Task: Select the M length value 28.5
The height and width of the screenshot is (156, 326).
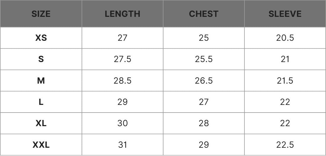Action: (x=122, y=81)
